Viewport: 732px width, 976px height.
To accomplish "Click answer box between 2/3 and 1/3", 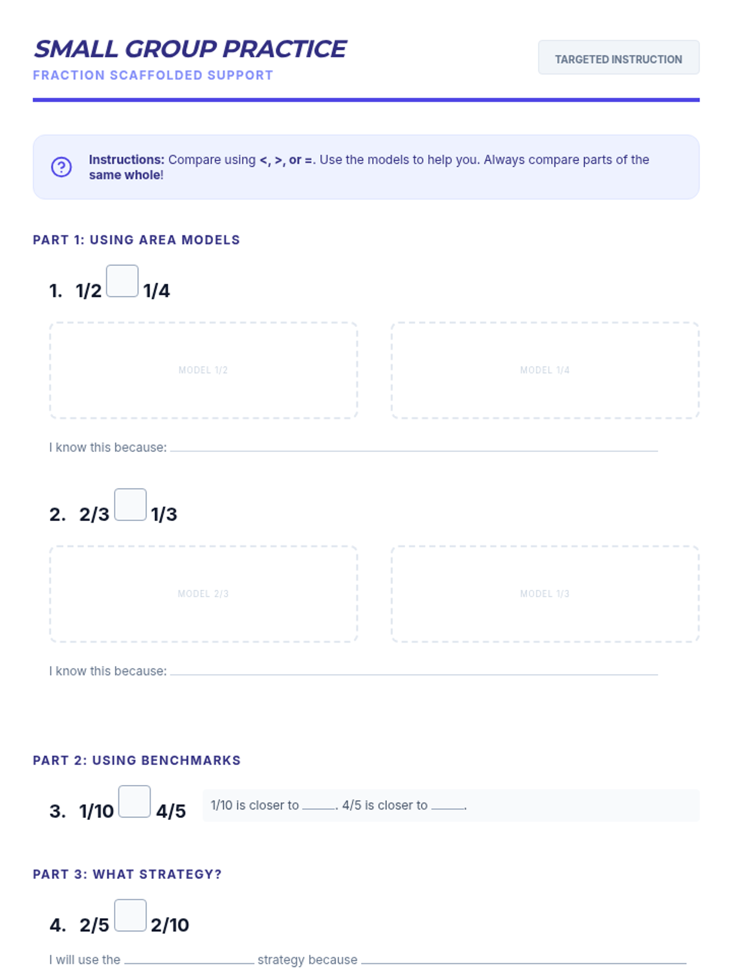I will tap(130, 505).
